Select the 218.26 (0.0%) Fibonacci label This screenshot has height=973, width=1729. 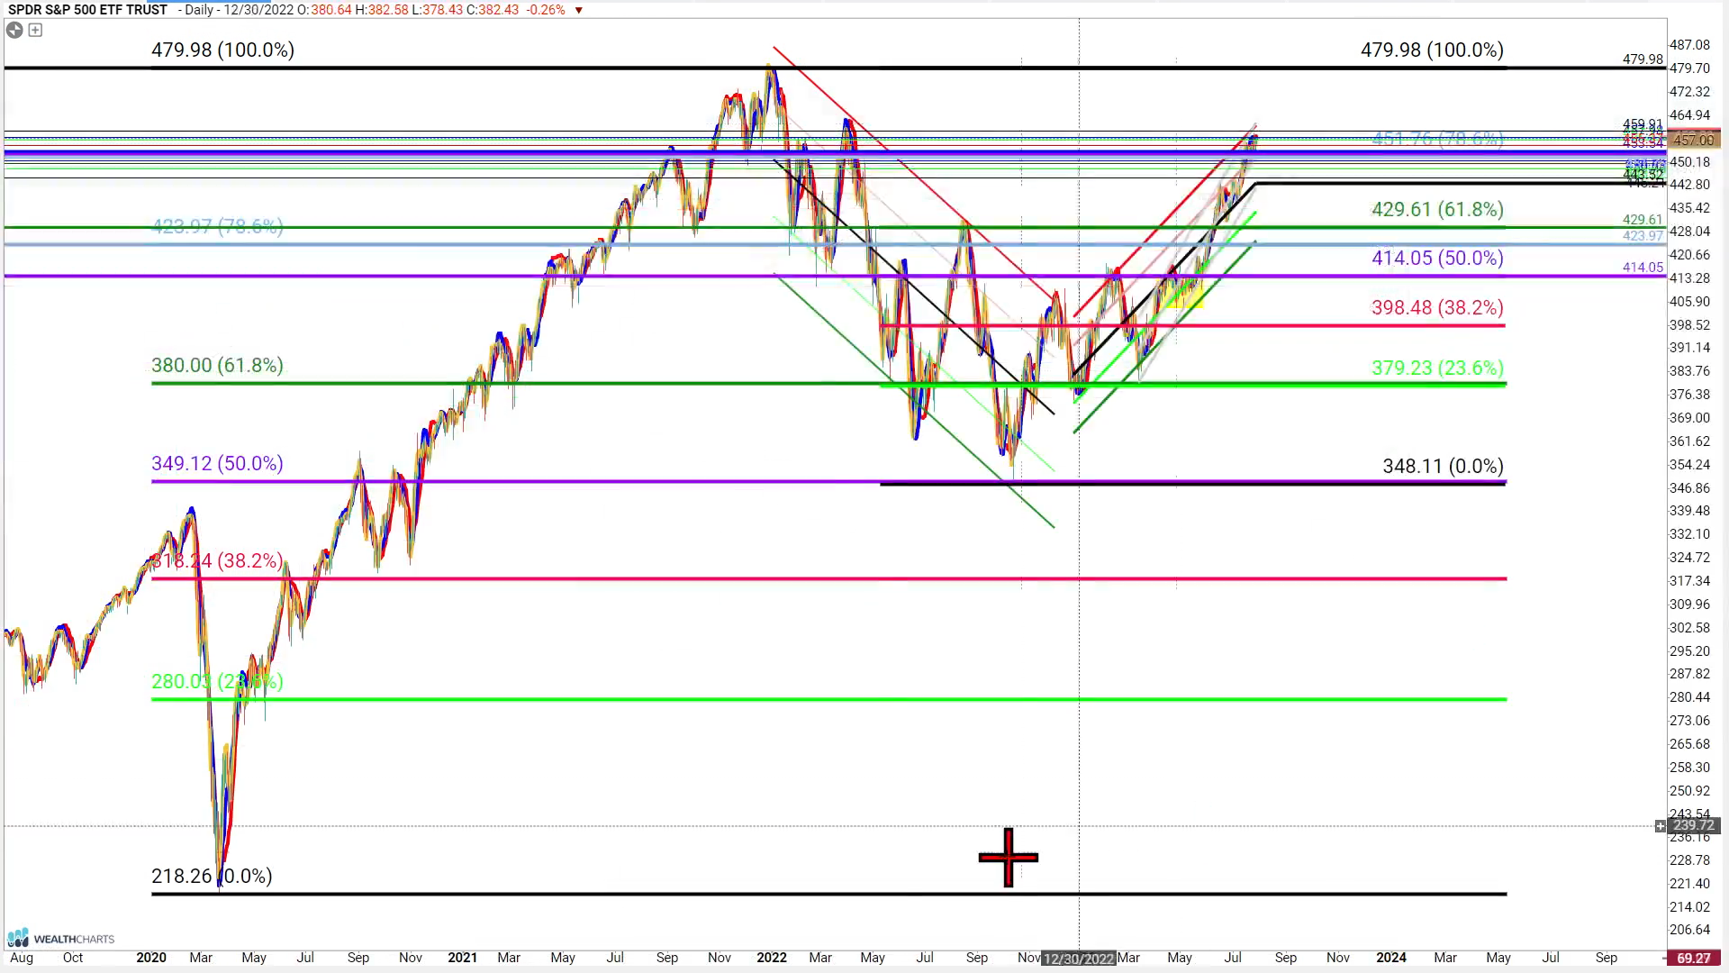point(212,876)
